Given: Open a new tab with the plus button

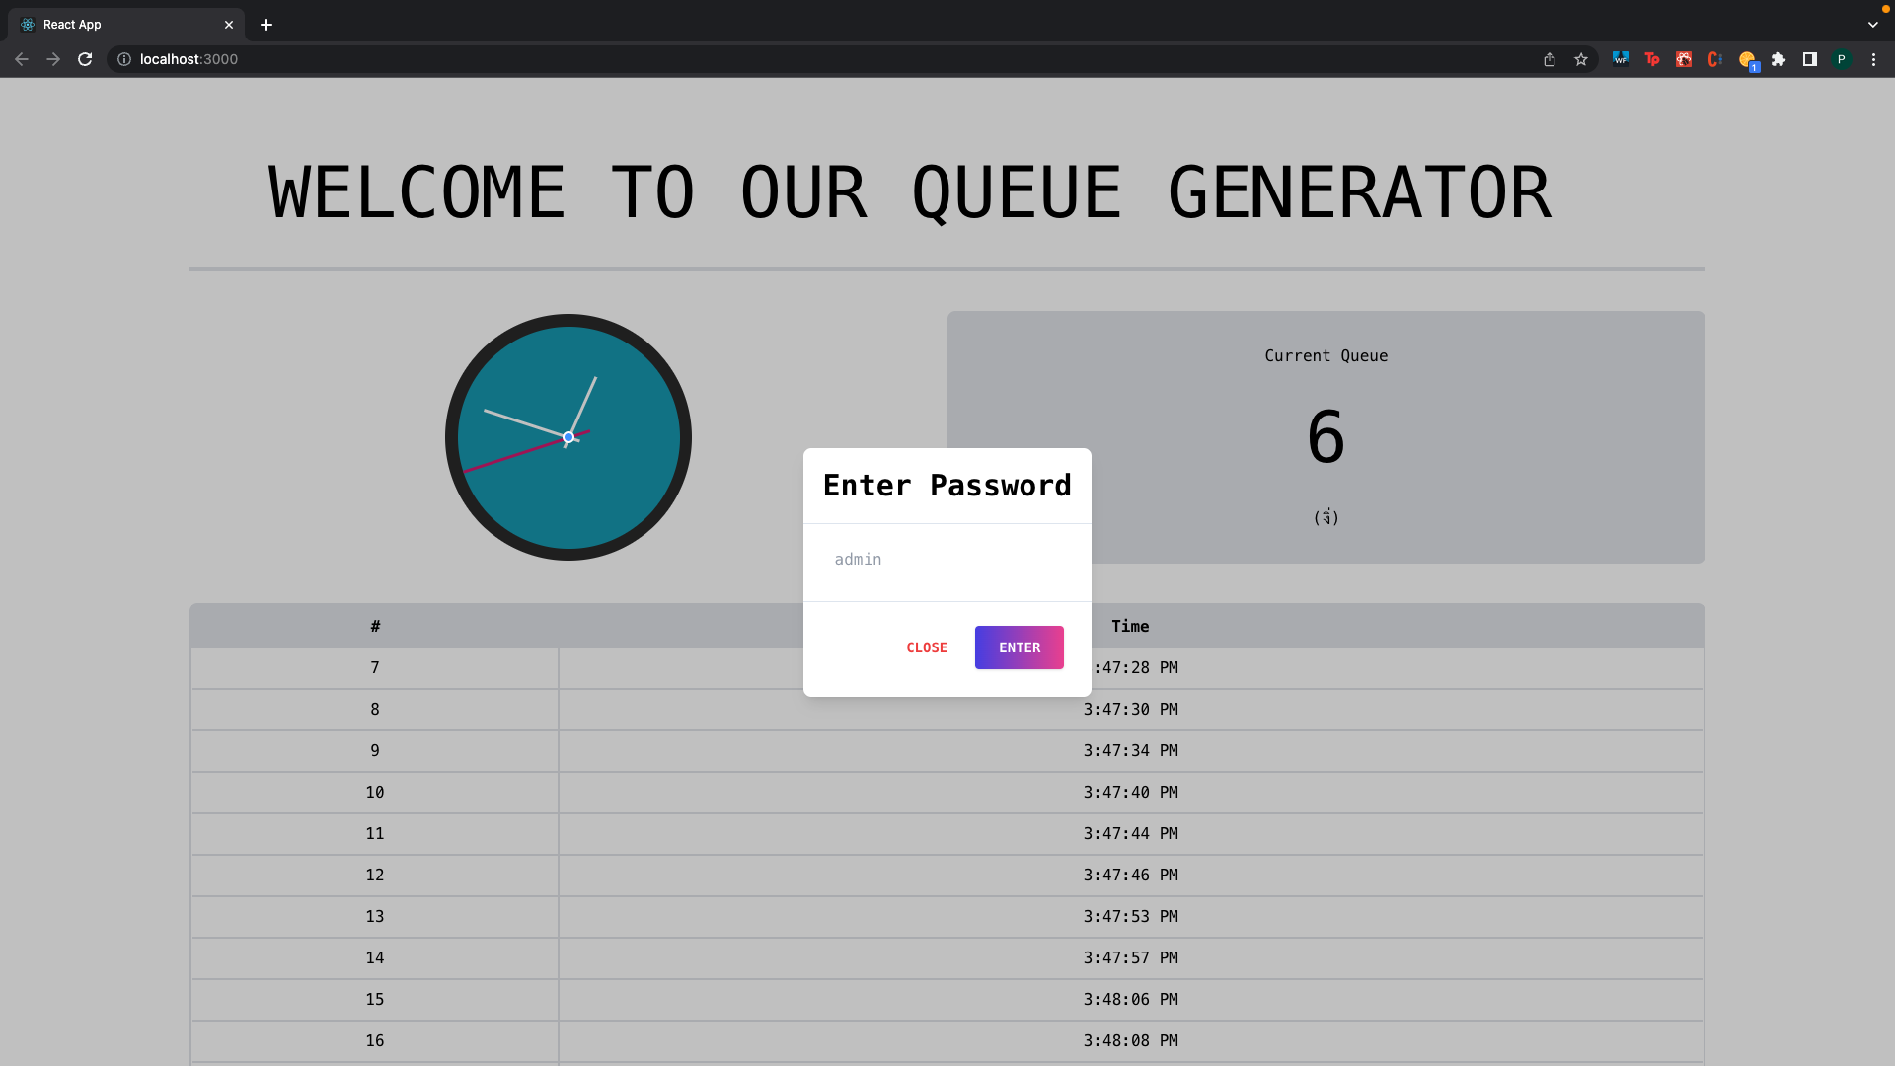Looking at the screenshot, I should 265,25.
